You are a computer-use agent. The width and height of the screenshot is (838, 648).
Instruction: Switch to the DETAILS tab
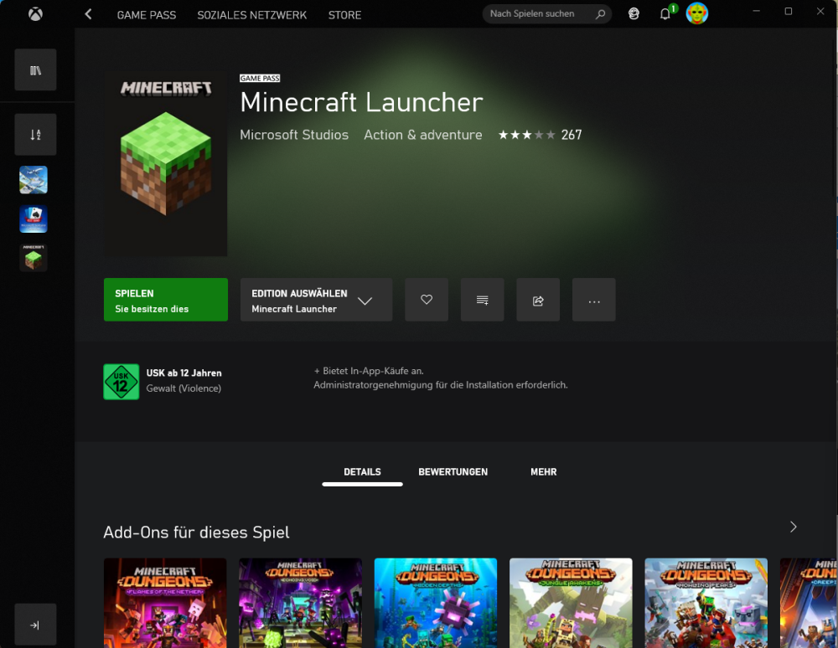[362, 472]
